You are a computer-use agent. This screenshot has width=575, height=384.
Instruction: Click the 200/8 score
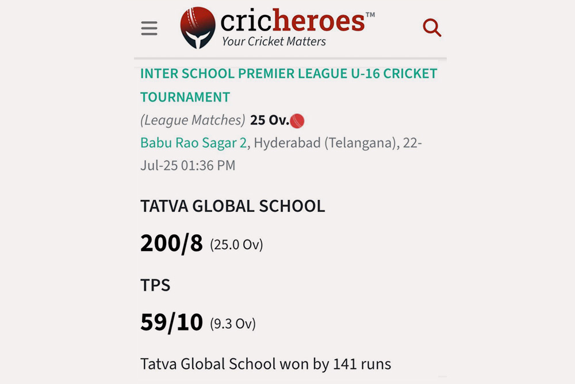point(171,244)
